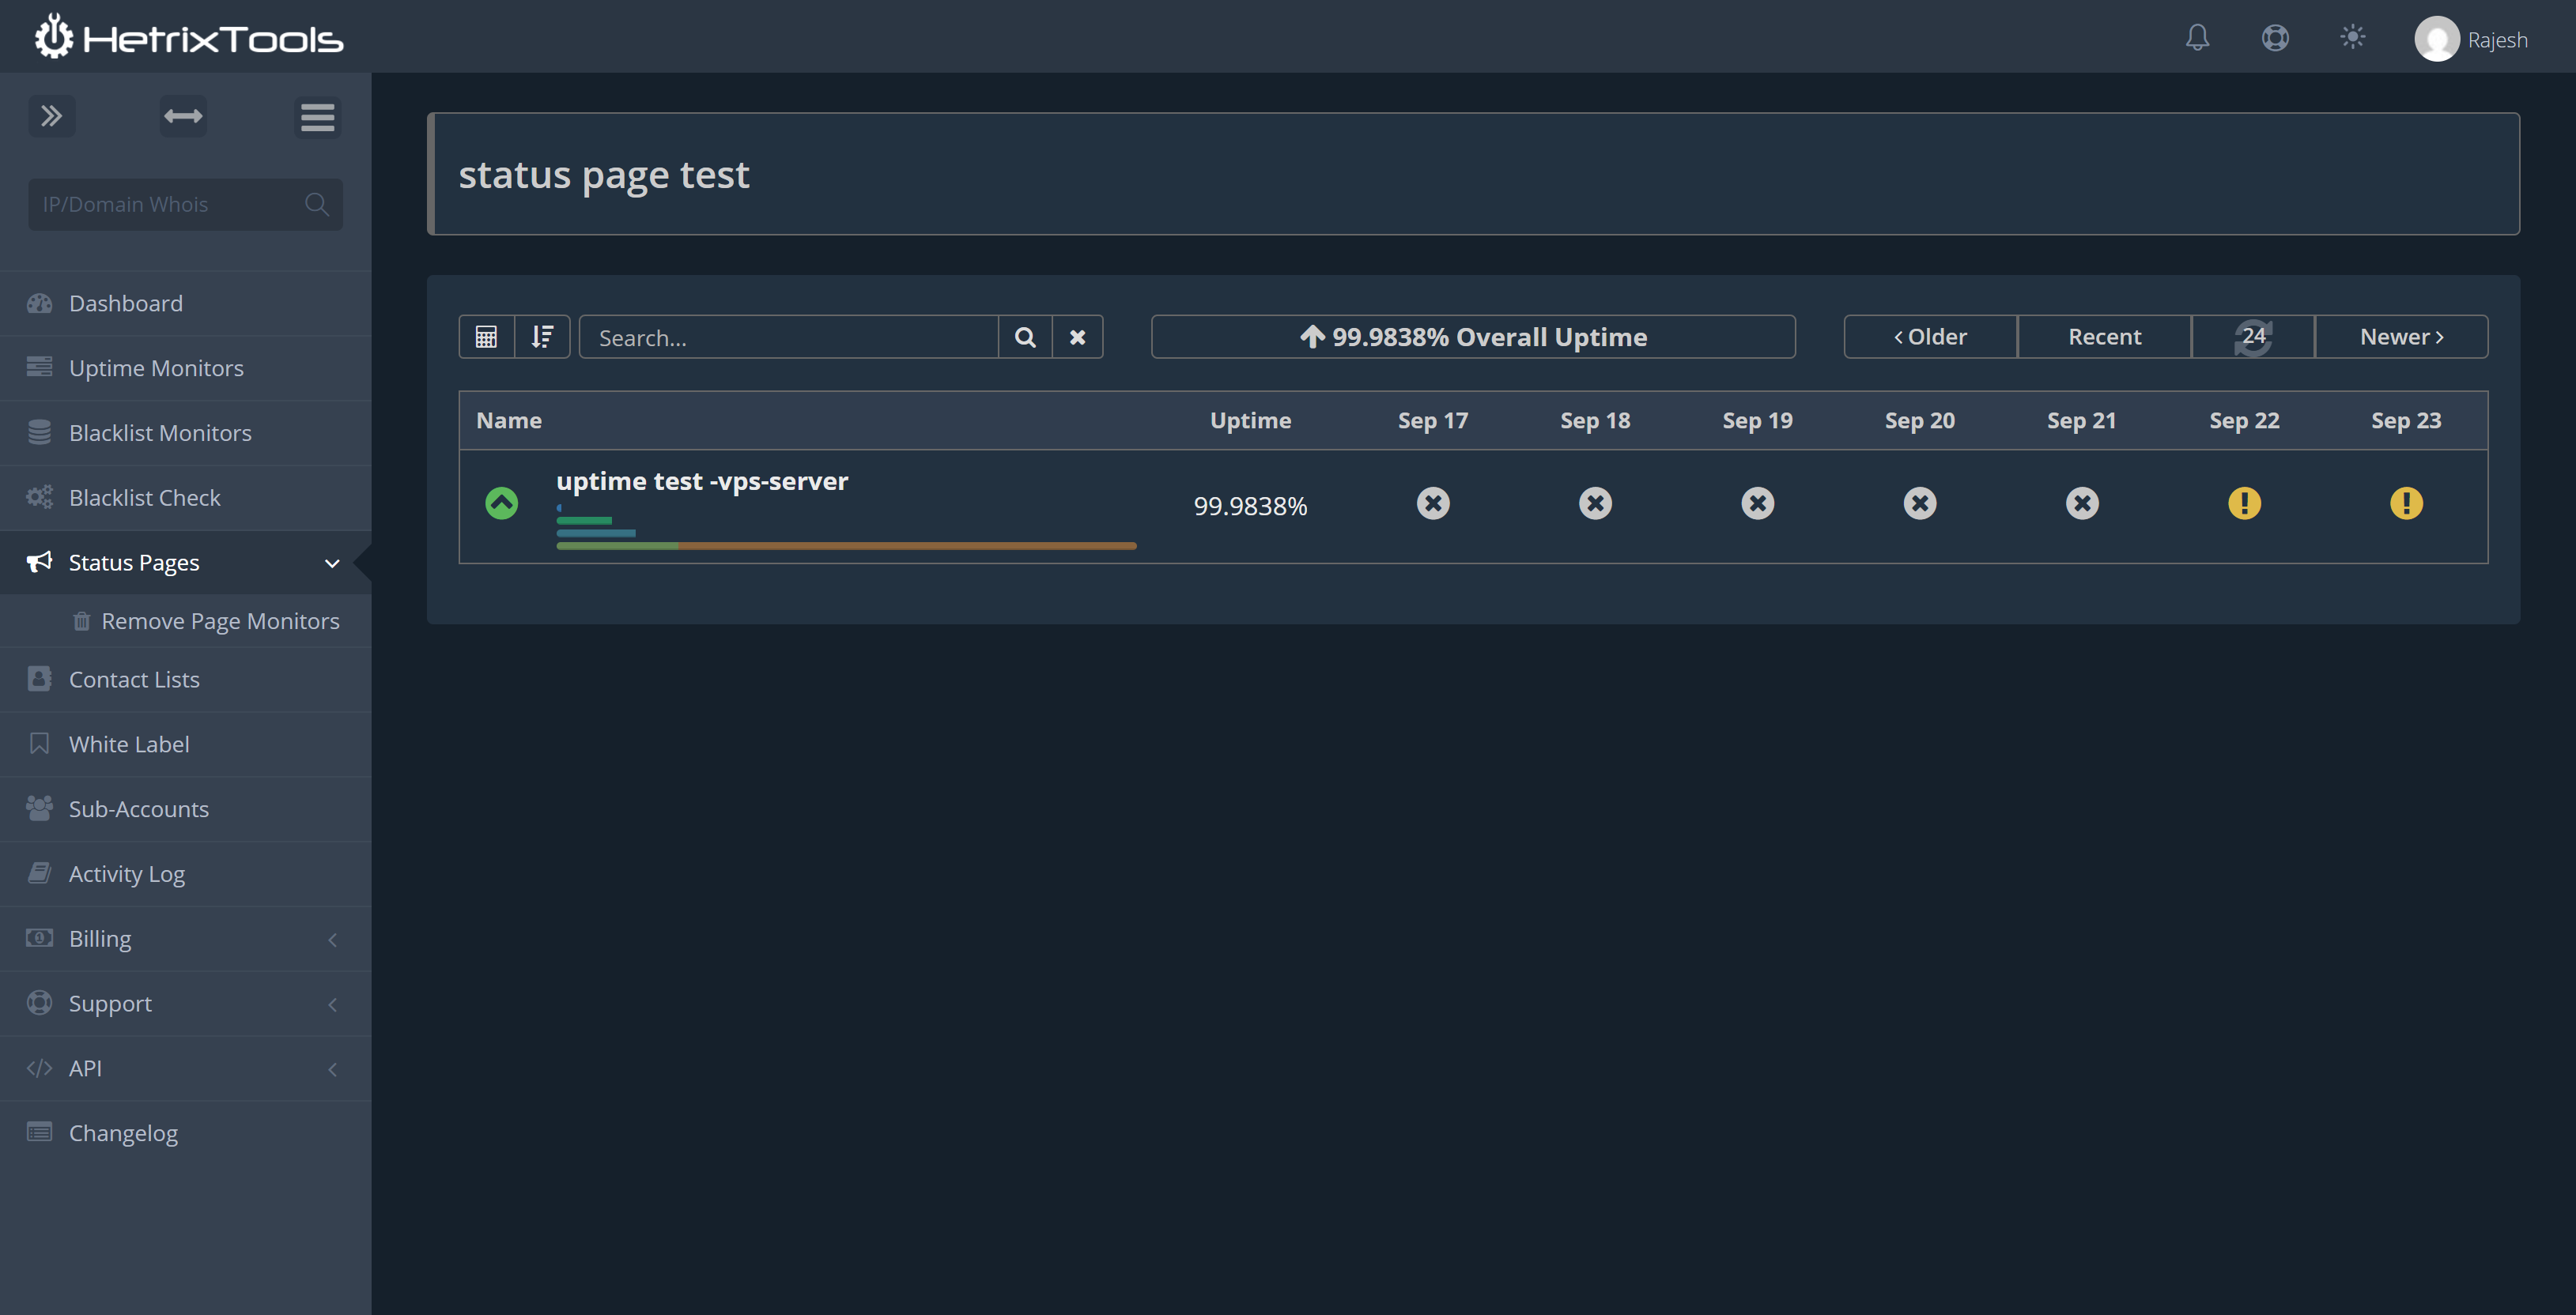Click Sep 22 yellow warning icon

coord(2244,503)
